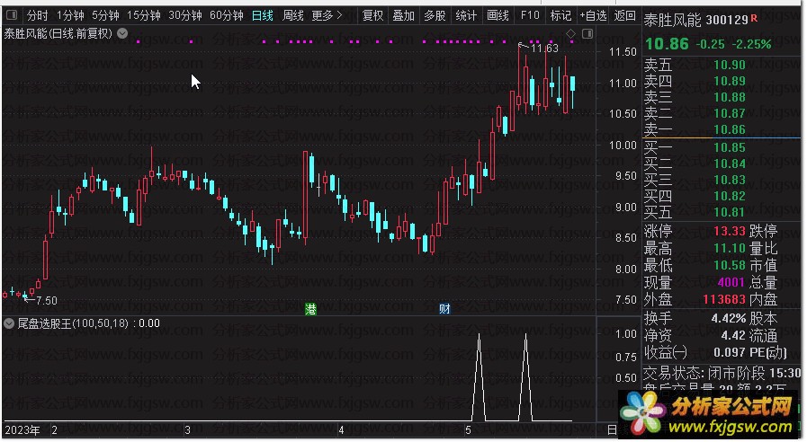Select the 30分钟 period tab

pyautogui.click(x=185, y=15)
